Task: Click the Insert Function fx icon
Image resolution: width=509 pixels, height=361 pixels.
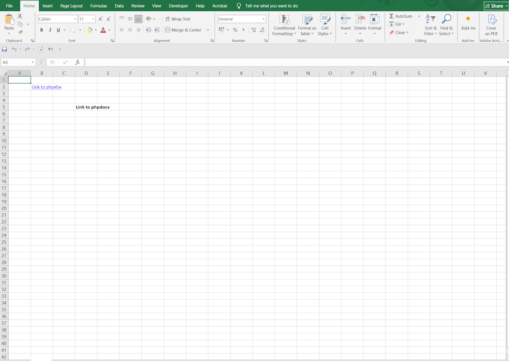Action: (77, 62)
